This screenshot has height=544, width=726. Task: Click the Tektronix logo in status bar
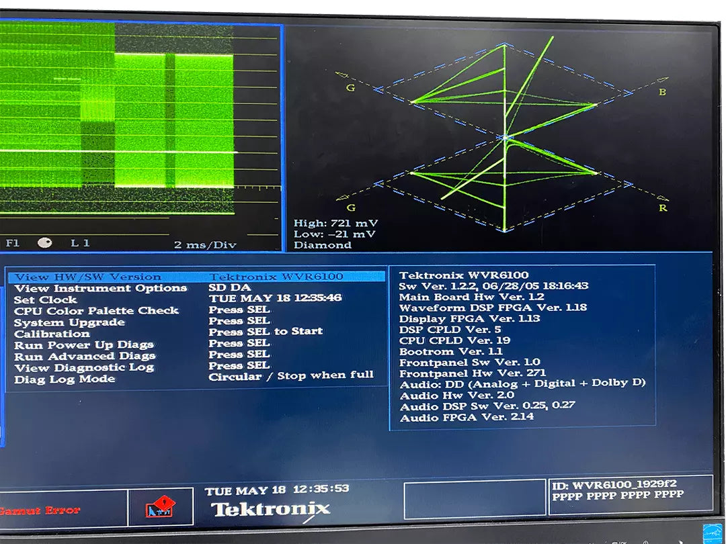coord(270,509)
